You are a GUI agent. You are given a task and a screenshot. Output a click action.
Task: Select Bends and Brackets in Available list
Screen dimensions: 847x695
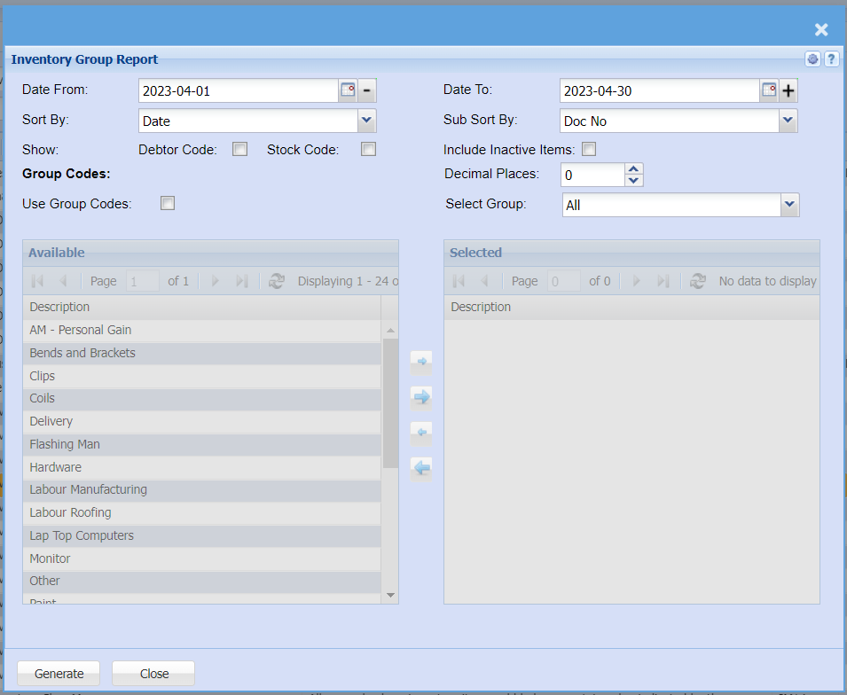82,353
